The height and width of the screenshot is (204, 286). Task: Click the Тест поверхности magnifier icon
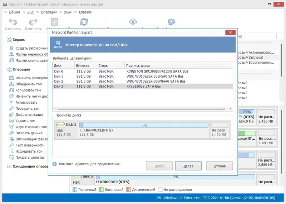11,145
